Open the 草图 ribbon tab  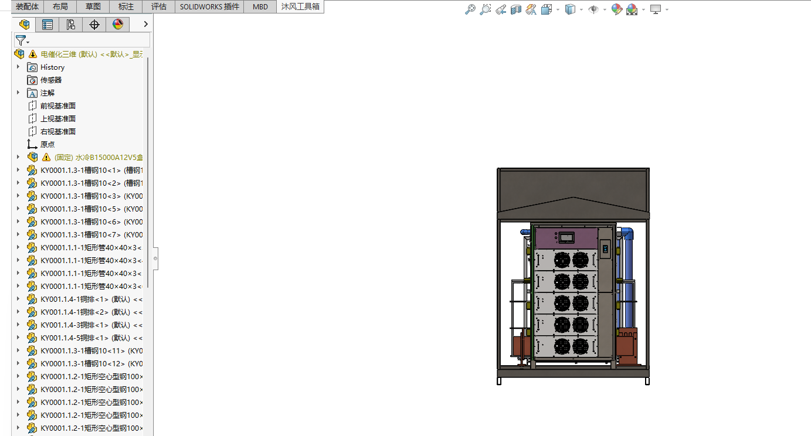click(x=93, y=6)
